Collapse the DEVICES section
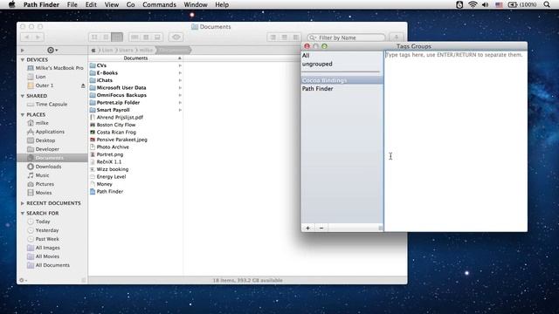559x314 pixels. [x=23, y=60]
